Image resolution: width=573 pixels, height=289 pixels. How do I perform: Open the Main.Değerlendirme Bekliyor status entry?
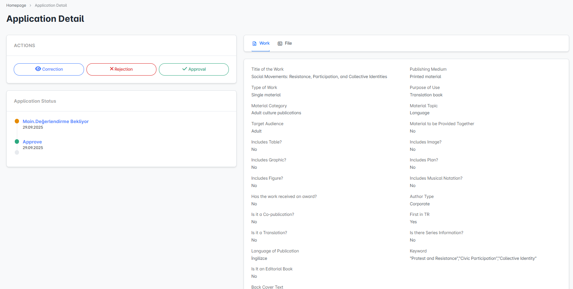click(56, 121)
